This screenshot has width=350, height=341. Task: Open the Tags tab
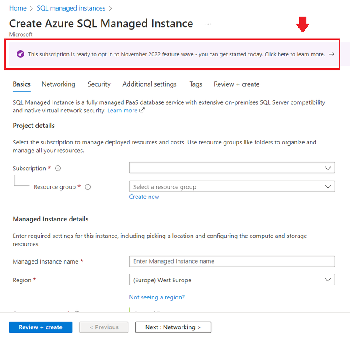pyautogui.click(x=196, y=84)
